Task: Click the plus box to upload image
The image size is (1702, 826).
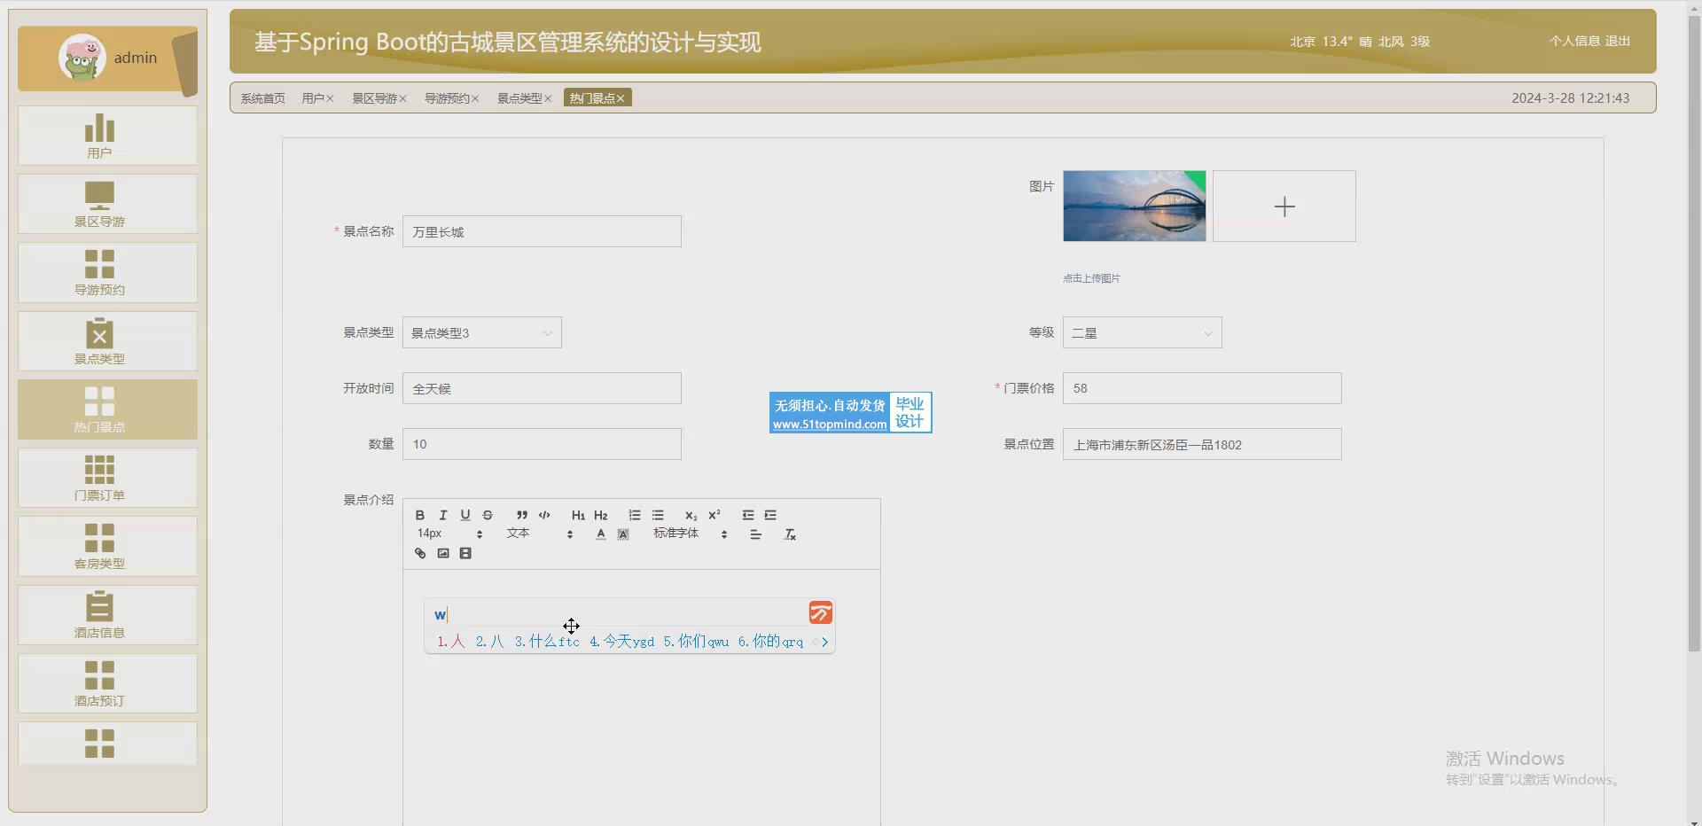Action: coord(1284,206)
